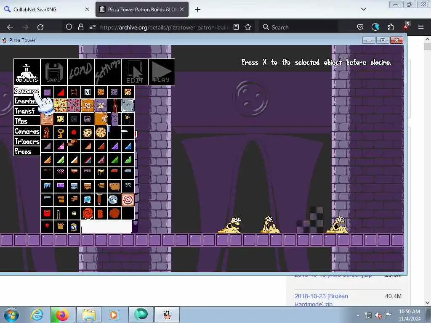The width and height of the screenshot is (431, 323).
Task: Select the blue icicles object
Action: click(47, 186)
